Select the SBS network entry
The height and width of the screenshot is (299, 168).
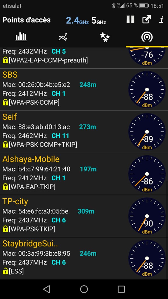point(84,90)
